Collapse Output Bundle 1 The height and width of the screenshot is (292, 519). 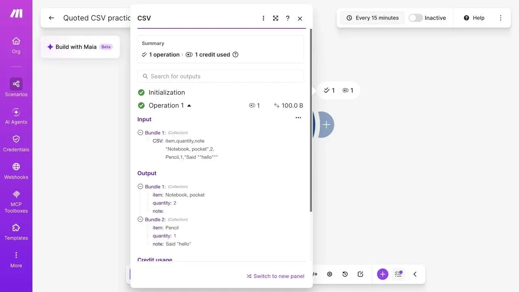click(x=140, y=187)
